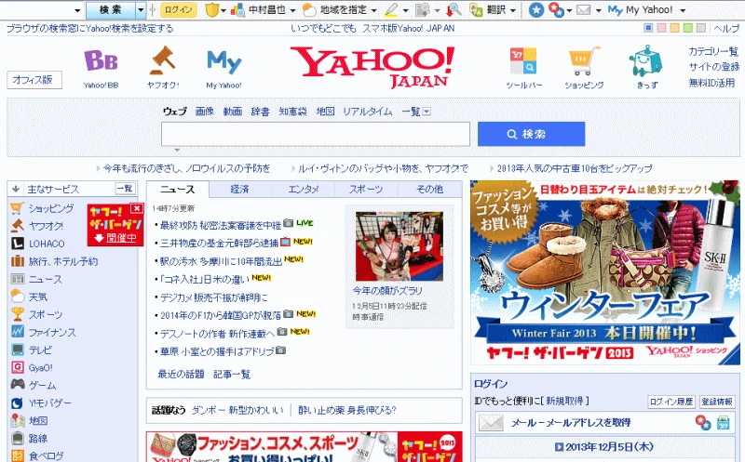Expand the 翻訳 toolbar dropdown arrow

tap(513, 10)
